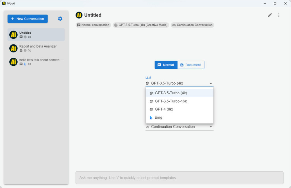Image resolution: width=291 pixels, height=188 pixels.
Task: Click avatar of hello let's talk conversation
Action: [x=14, y=62]
